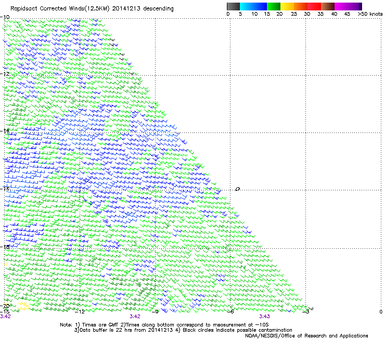Click the '25' legend scale label
Viewport: 385px width, 339px height.
coord(294,14)
